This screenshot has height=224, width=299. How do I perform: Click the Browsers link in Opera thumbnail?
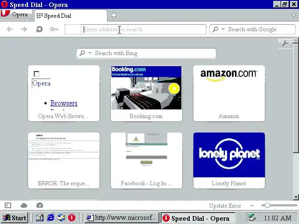(64, 103)
